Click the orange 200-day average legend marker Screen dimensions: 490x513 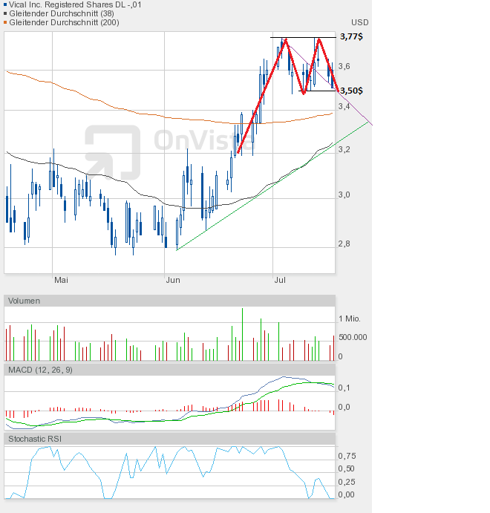click(5, 22)
